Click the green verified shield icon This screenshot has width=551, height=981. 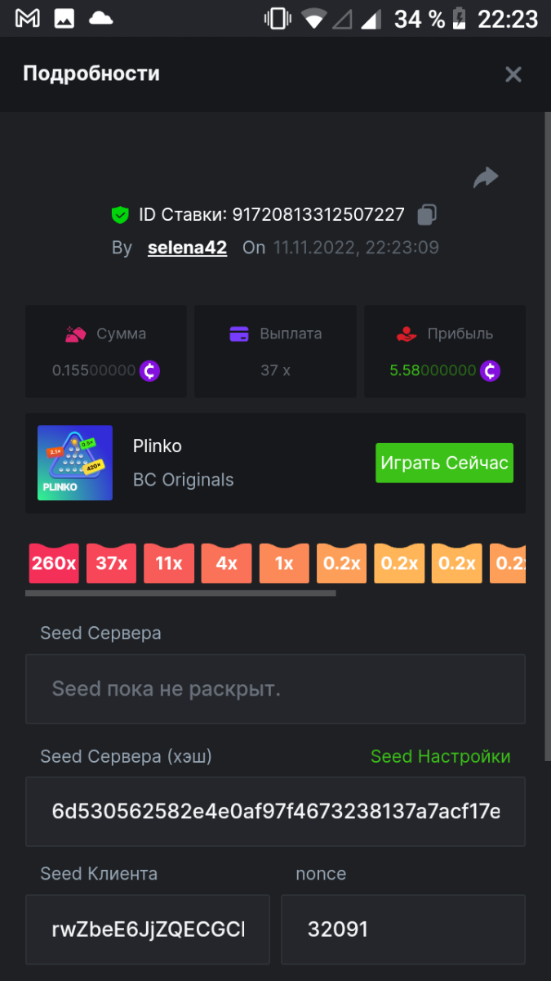(x=120, y=215)
